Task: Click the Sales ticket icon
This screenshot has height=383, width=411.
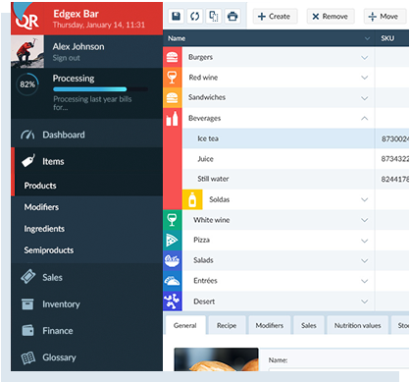Action: [28, 277]
